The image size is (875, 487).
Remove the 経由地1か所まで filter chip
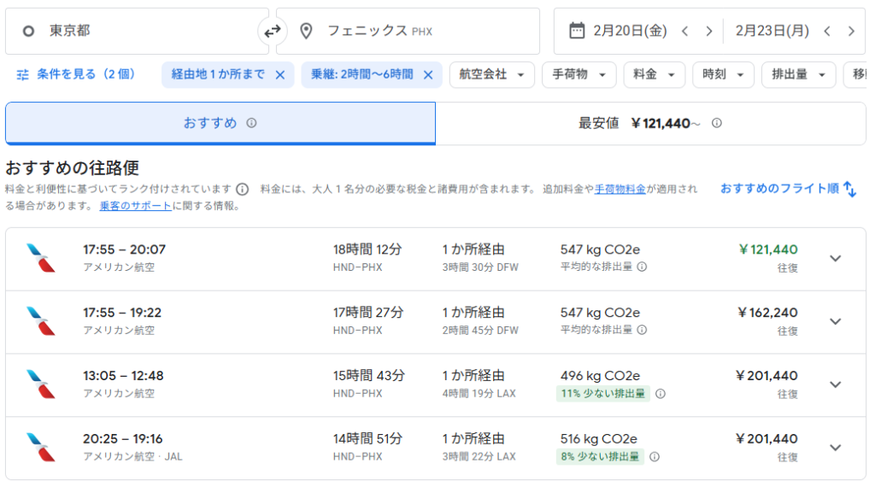coord(279,75)
